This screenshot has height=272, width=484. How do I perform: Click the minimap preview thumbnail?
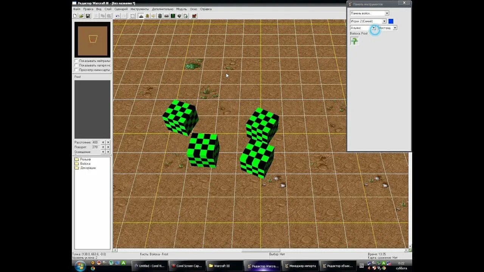(x=92, y=39)
